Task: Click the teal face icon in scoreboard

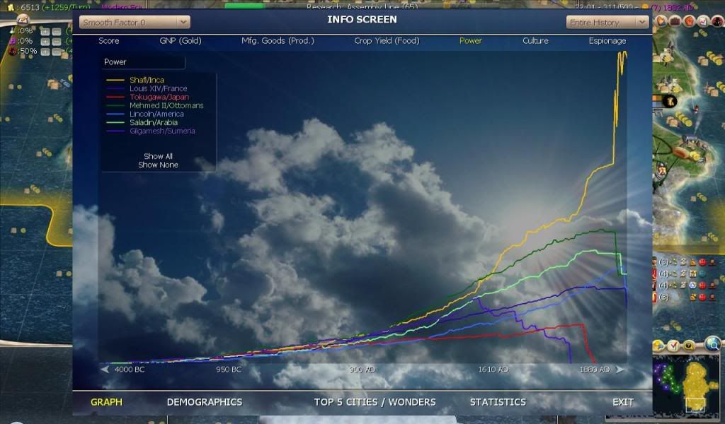Action: click(702, 273)
